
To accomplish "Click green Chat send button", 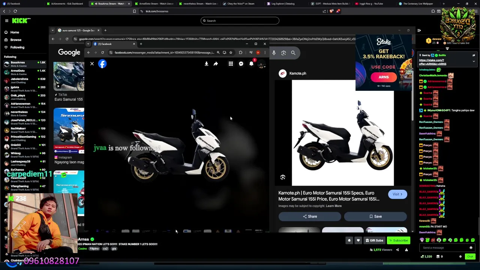I will pyautogui.click(x=470, y=256).
